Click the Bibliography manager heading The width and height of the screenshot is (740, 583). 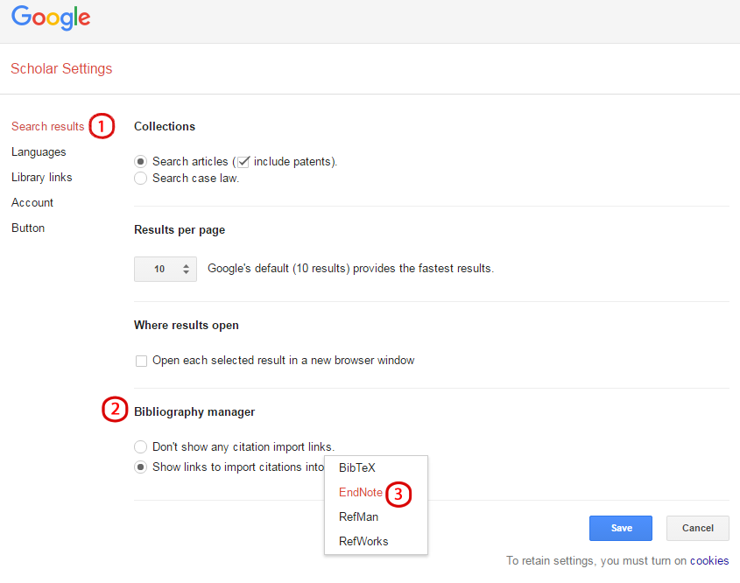click(x=194, y=411)
